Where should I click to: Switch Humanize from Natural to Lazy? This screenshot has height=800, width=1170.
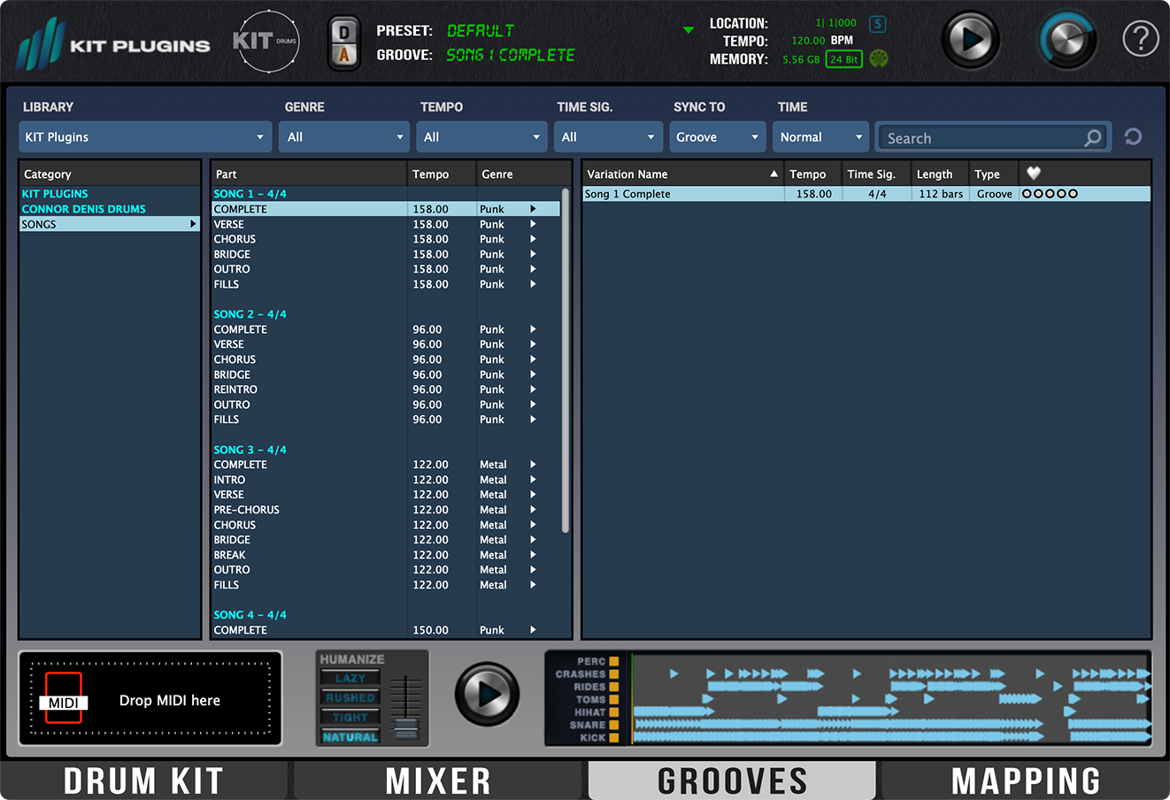pyautogui.click(x=352, y=678)
